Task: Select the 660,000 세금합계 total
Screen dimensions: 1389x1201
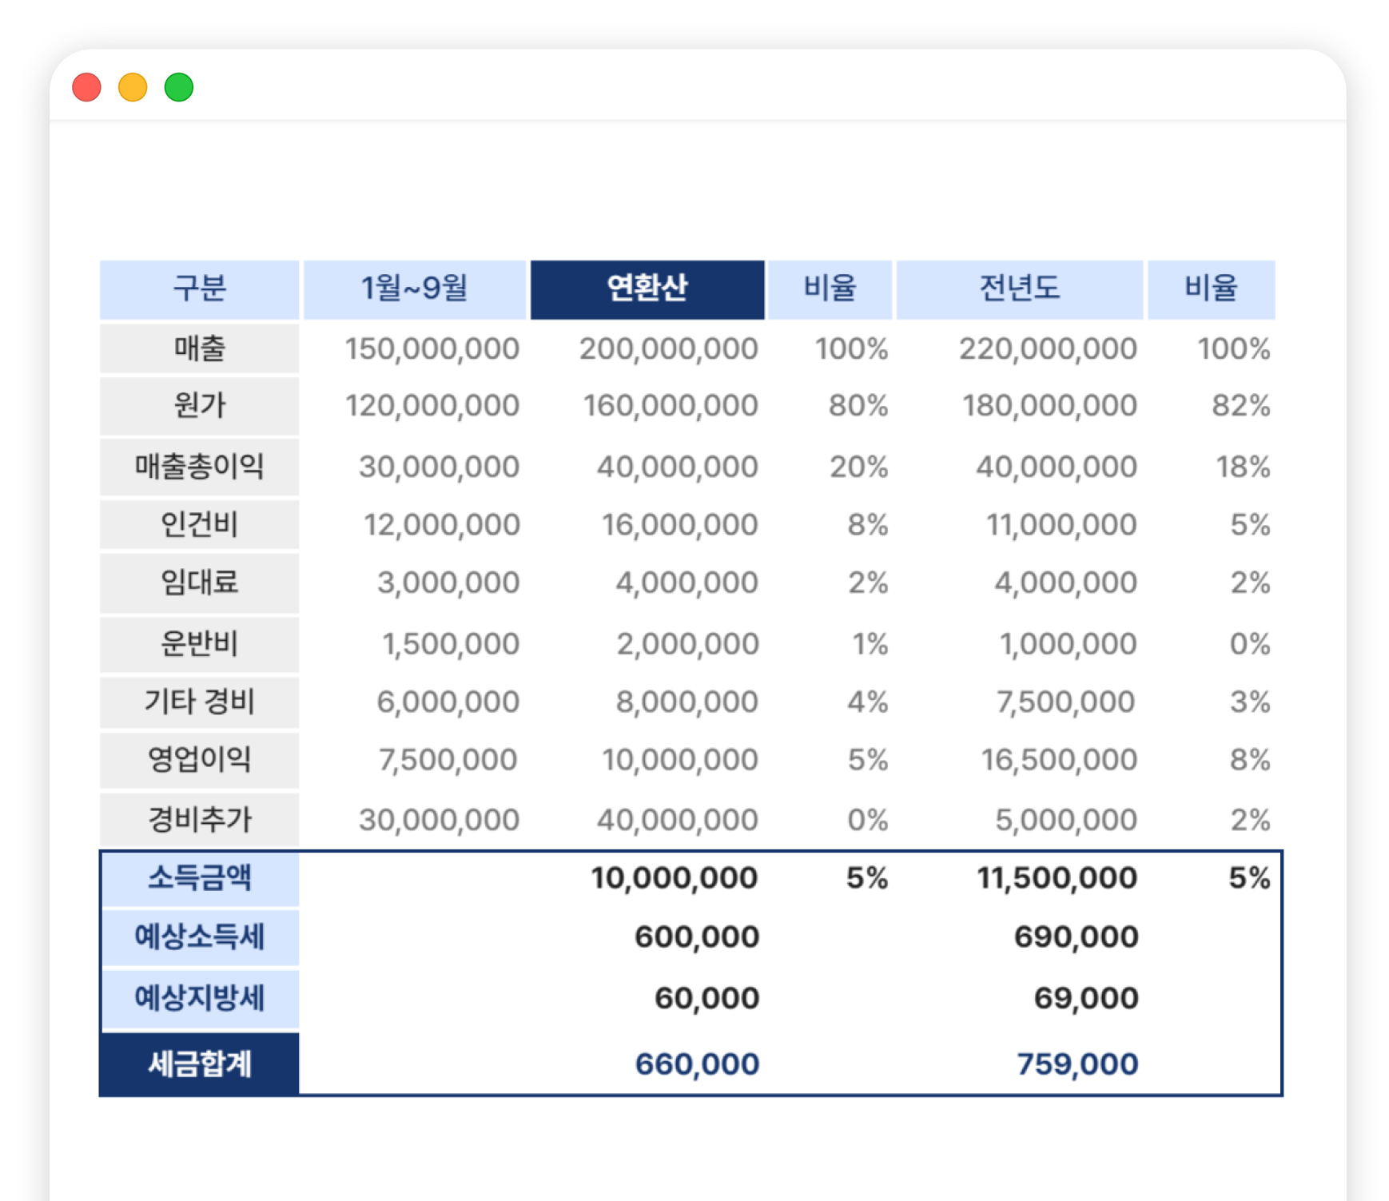Action: [x=697, y=1064]
